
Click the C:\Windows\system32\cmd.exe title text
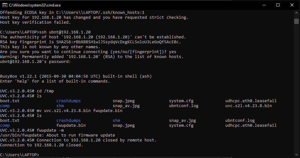coord(34,5)
